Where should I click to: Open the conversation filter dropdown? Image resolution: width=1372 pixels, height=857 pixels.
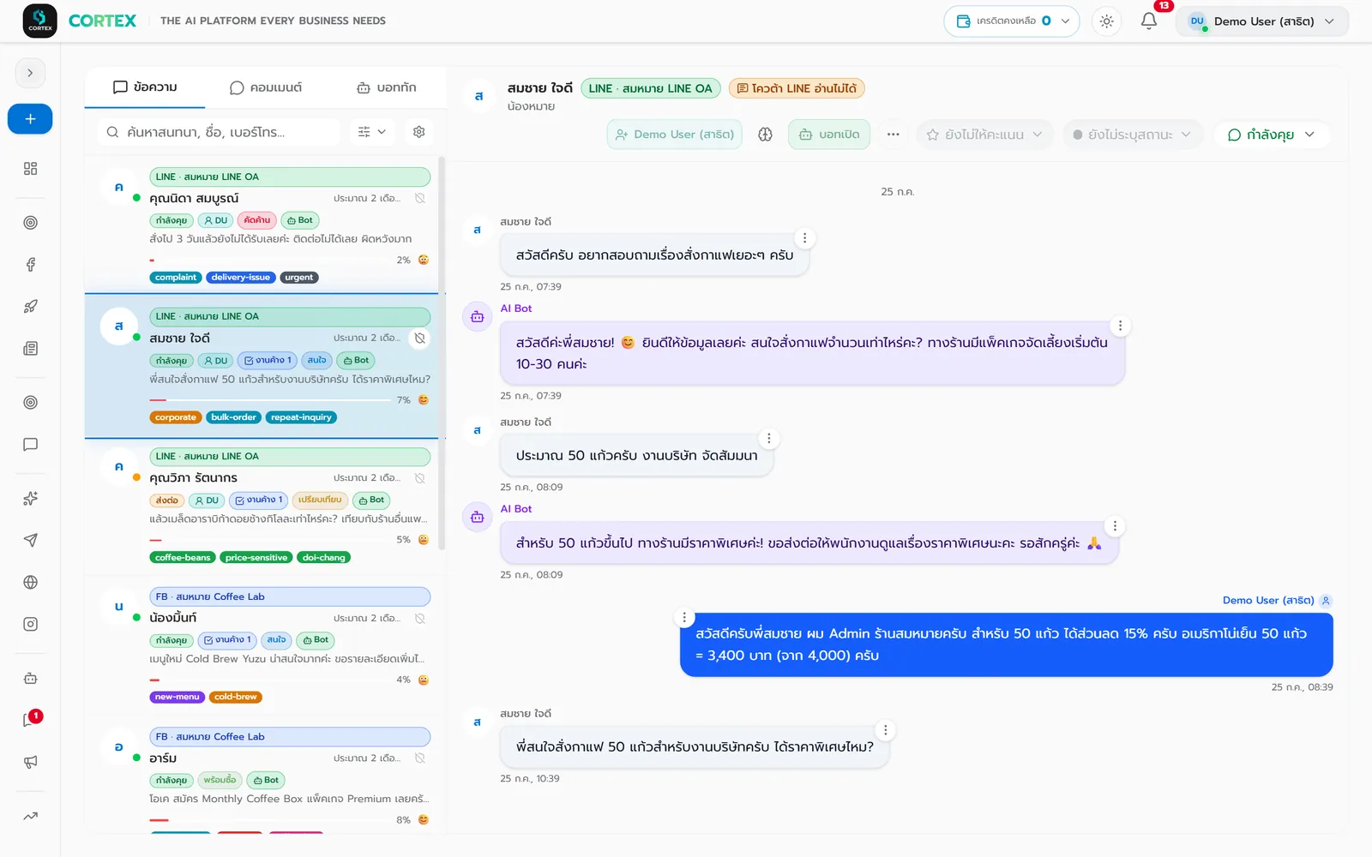(x=372, y=132)
